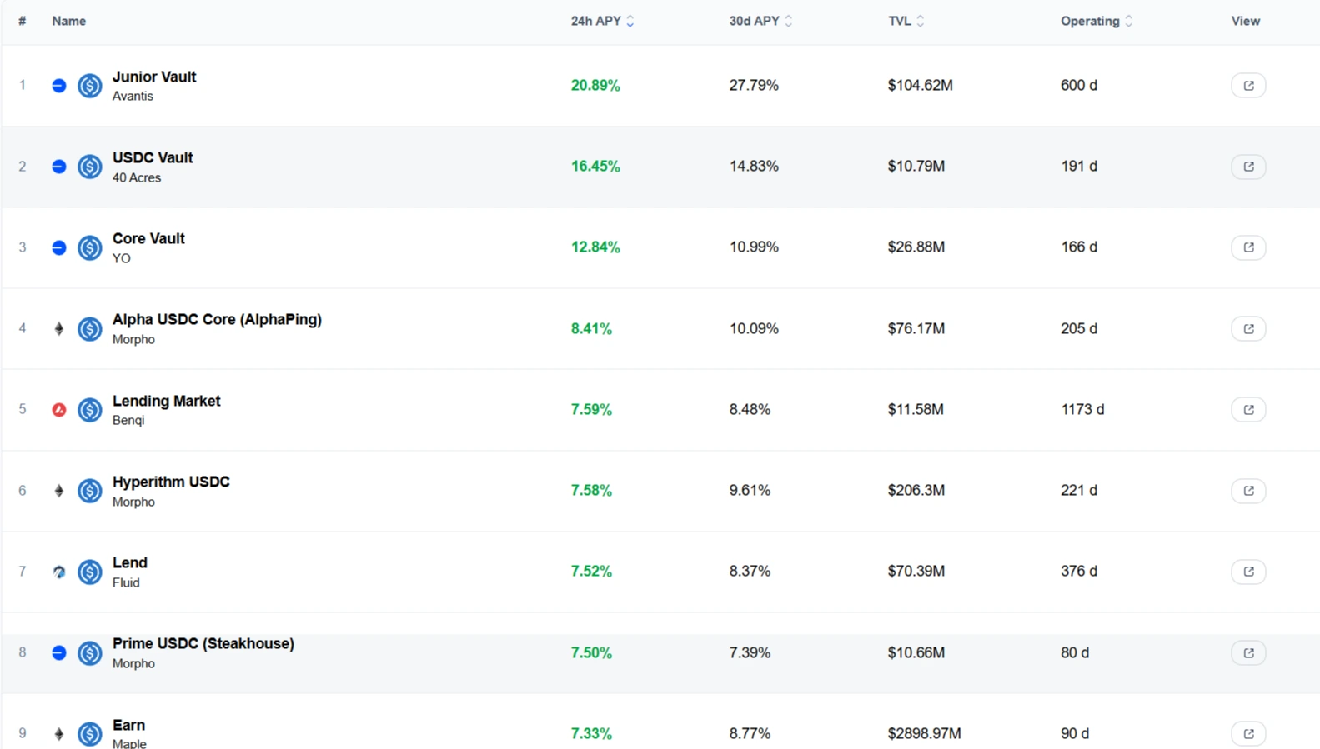1320x749 pixels.
Task: Open the external view link for Junior Vault
Action: pos(1248,85)
